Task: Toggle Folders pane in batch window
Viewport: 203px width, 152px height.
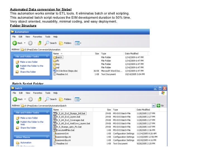Action: [65, 99]
